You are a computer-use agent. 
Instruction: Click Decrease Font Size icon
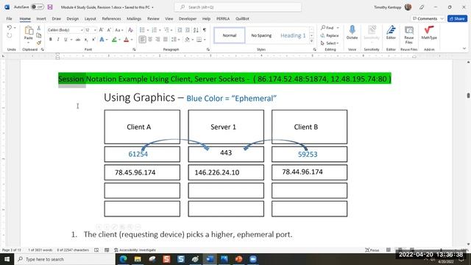109,29
